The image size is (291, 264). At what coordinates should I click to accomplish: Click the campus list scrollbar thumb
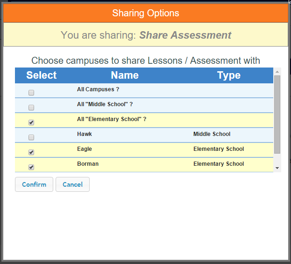point(277,114)
